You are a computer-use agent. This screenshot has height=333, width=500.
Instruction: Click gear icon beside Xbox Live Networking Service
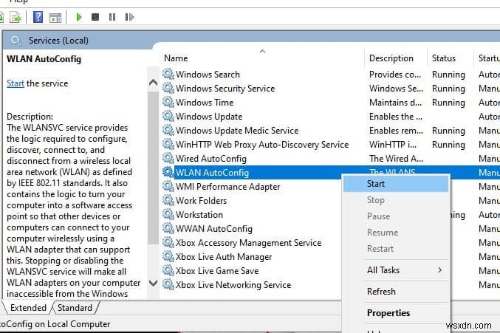[168, 284]
